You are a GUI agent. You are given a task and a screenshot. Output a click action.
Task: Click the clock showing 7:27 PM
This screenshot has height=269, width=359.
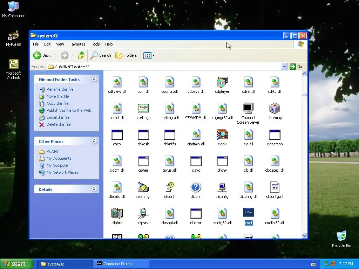point(346,264)
